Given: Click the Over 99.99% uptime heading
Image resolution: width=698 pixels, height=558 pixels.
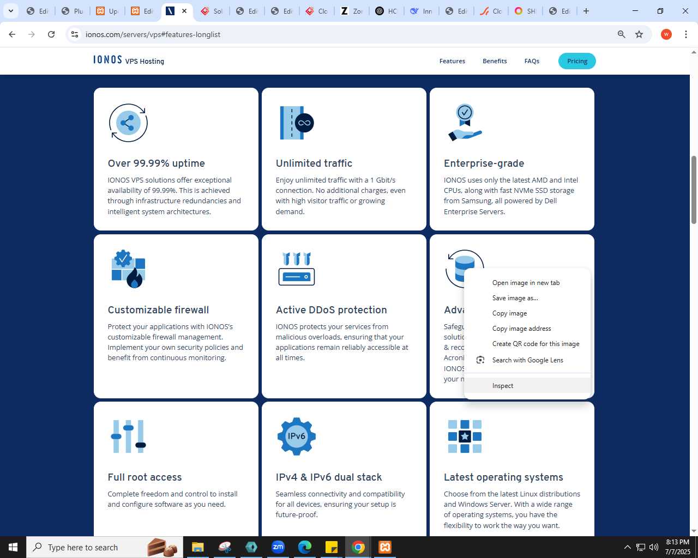Looking at the screenshot, I should click(157, 163).
